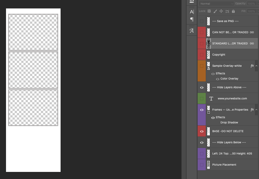This screenshot has width=259, height=179.
Task: Click the prevent artboard auto-nesting lock icon
Action: [x=227, y=11]
